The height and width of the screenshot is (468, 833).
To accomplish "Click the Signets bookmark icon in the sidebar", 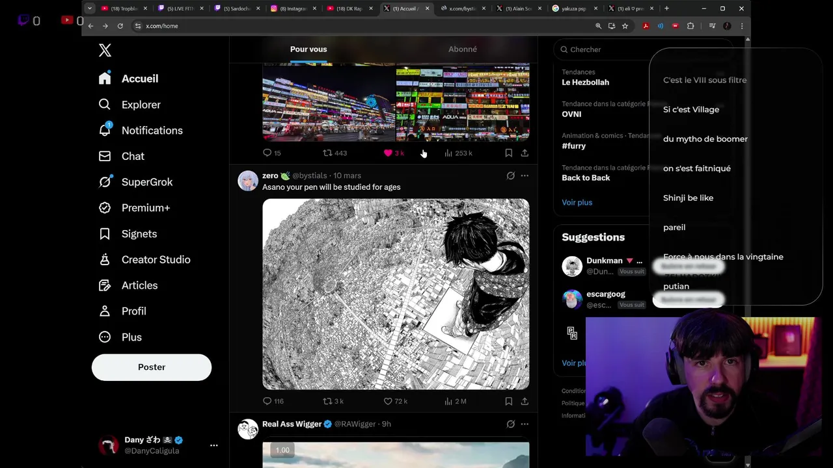I will click(x=105, y=234).
